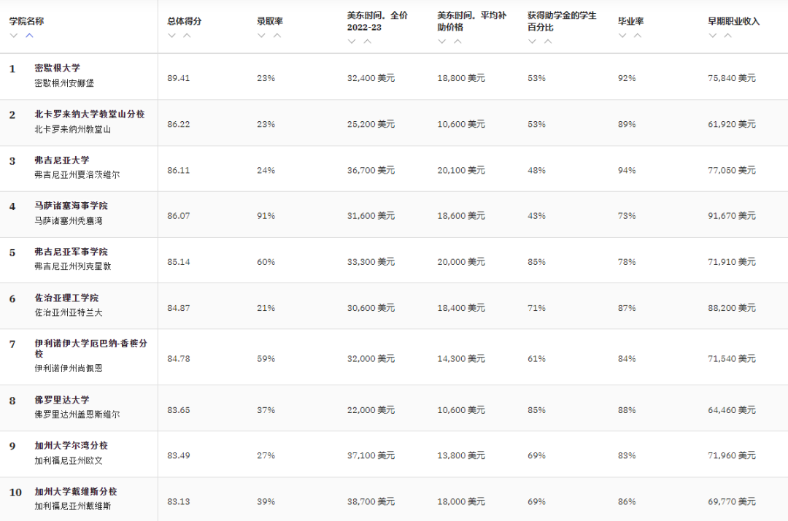Screen dimensions: 788x521
Task: Sort 平均补助价格 column ascending
Action: (457, 42)
